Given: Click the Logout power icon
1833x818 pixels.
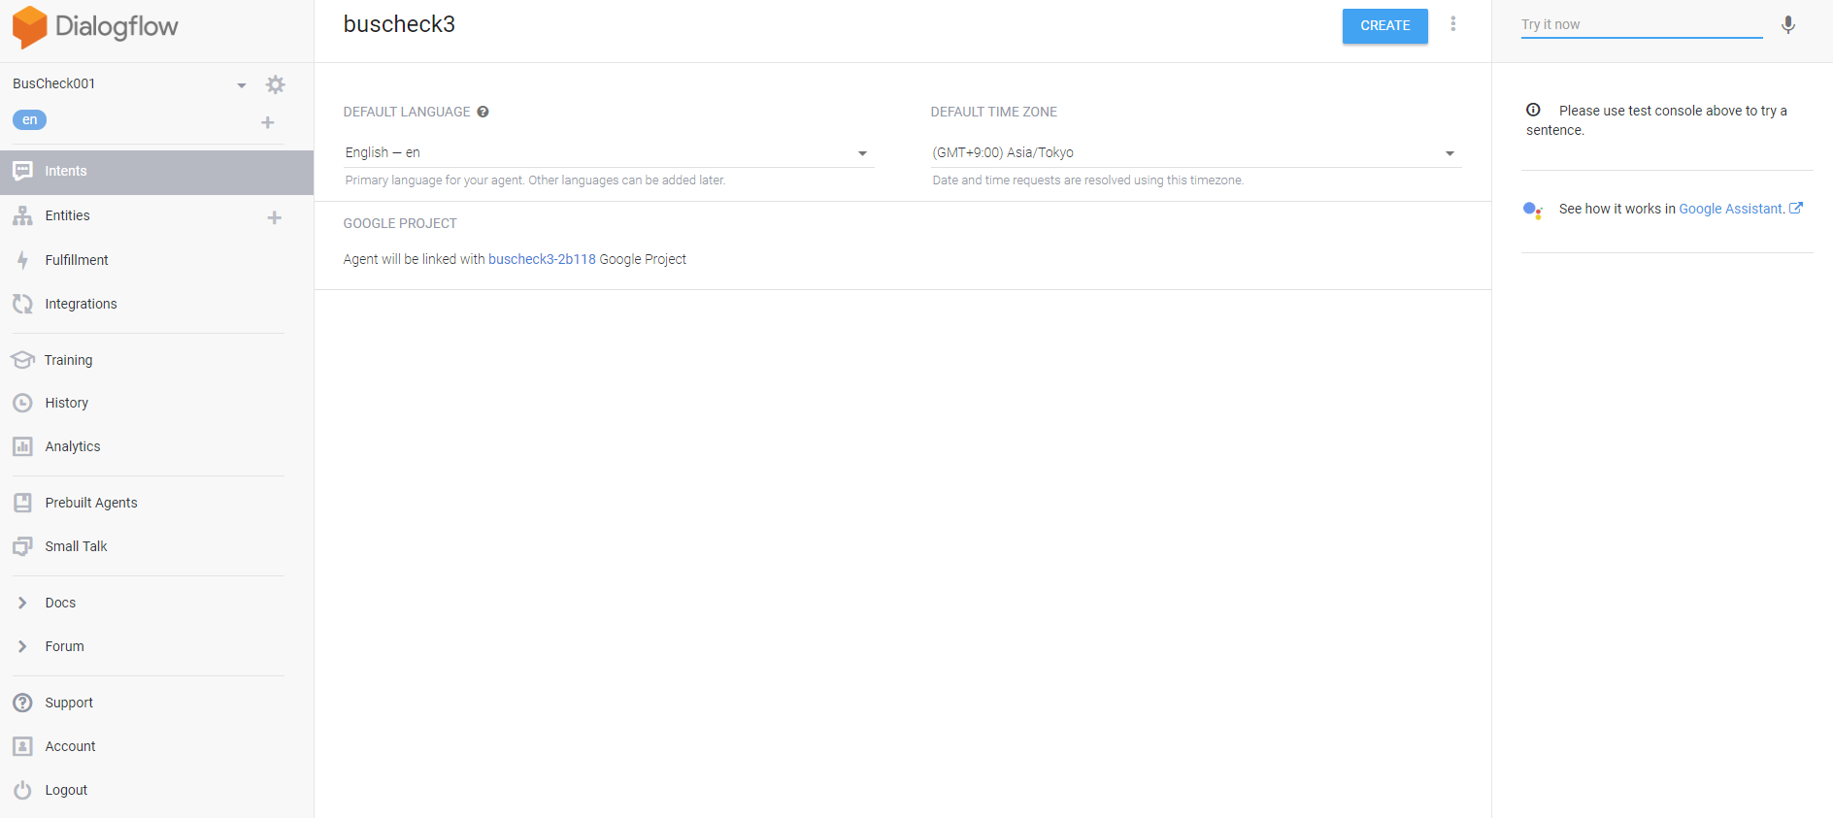Looking at the screenshot, I should pyautogui.click(x=22, y=790).
